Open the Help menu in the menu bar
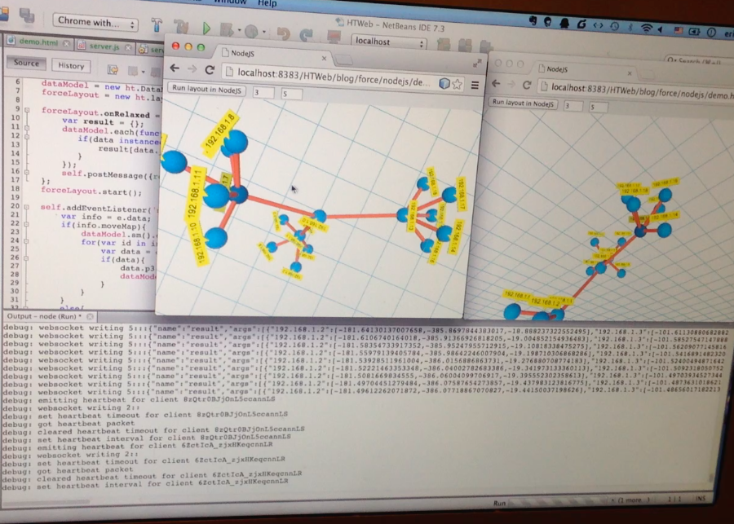This screenshot has height=524, width=734. [267, 3]
